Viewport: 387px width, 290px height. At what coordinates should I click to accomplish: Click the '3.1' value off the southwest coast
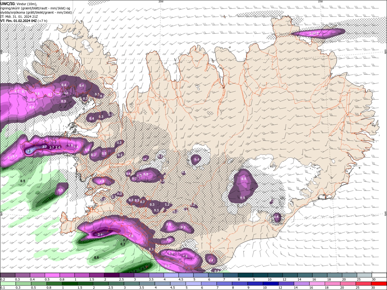click(x=100, y=234)
